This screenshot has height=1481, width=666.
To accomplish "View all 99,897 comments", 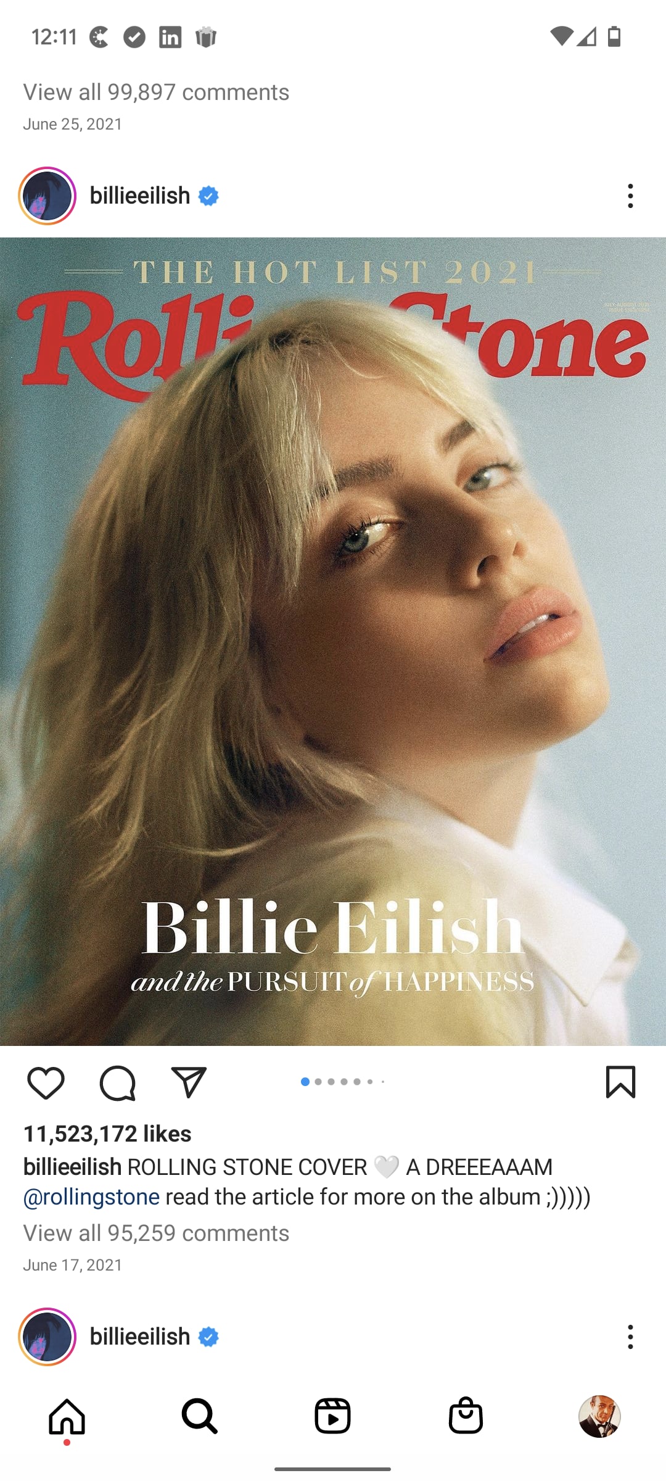I will click(x=156, y=93).
